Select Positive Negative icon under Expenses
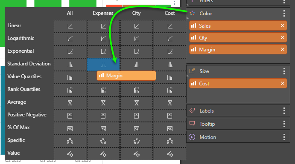 (103, 116)
